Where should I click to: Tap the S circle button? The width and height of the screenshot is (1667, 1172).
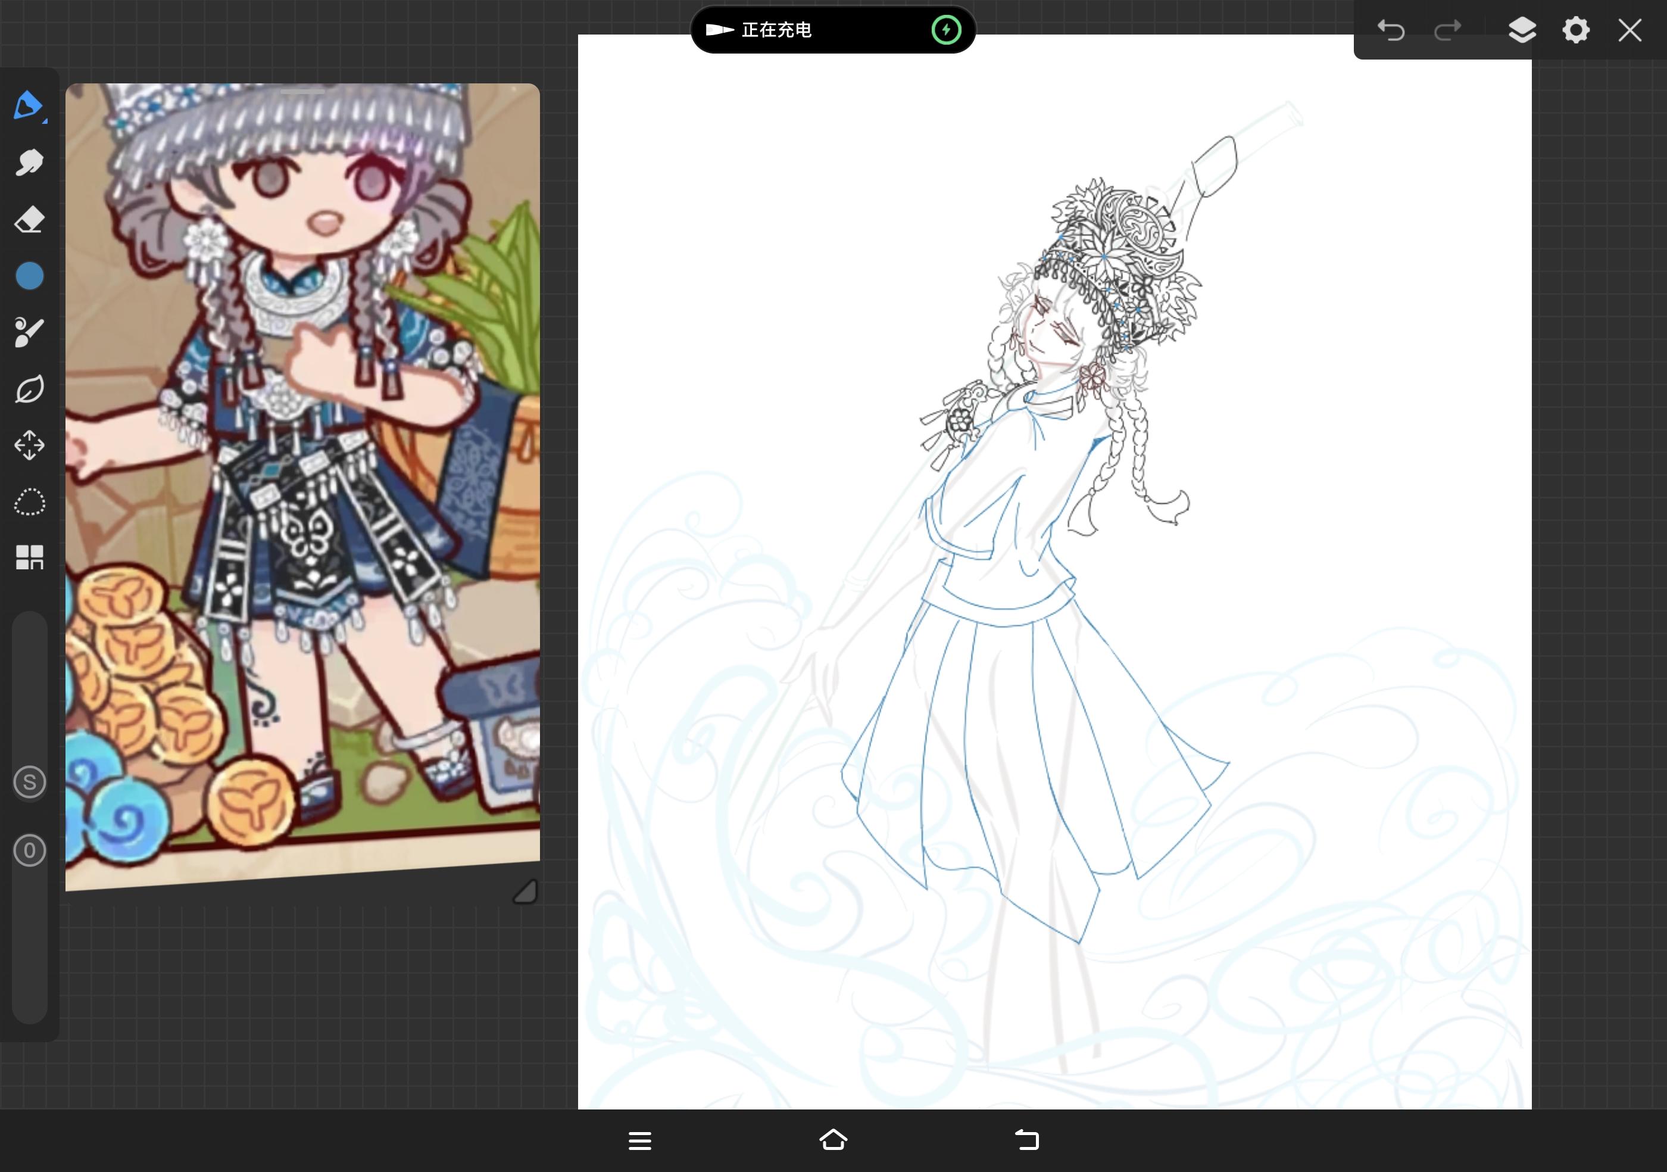point(30,782)
